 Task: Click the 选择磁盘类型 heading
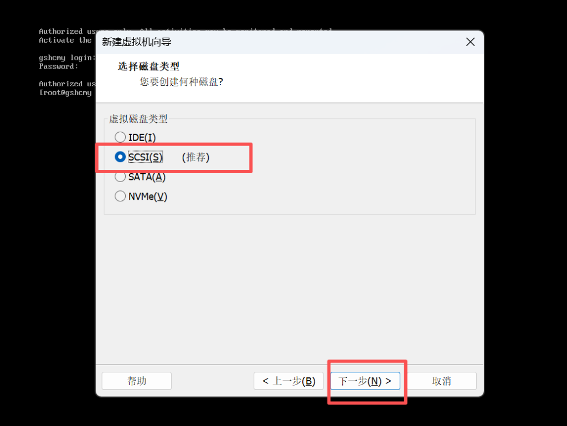coord(148,66)
